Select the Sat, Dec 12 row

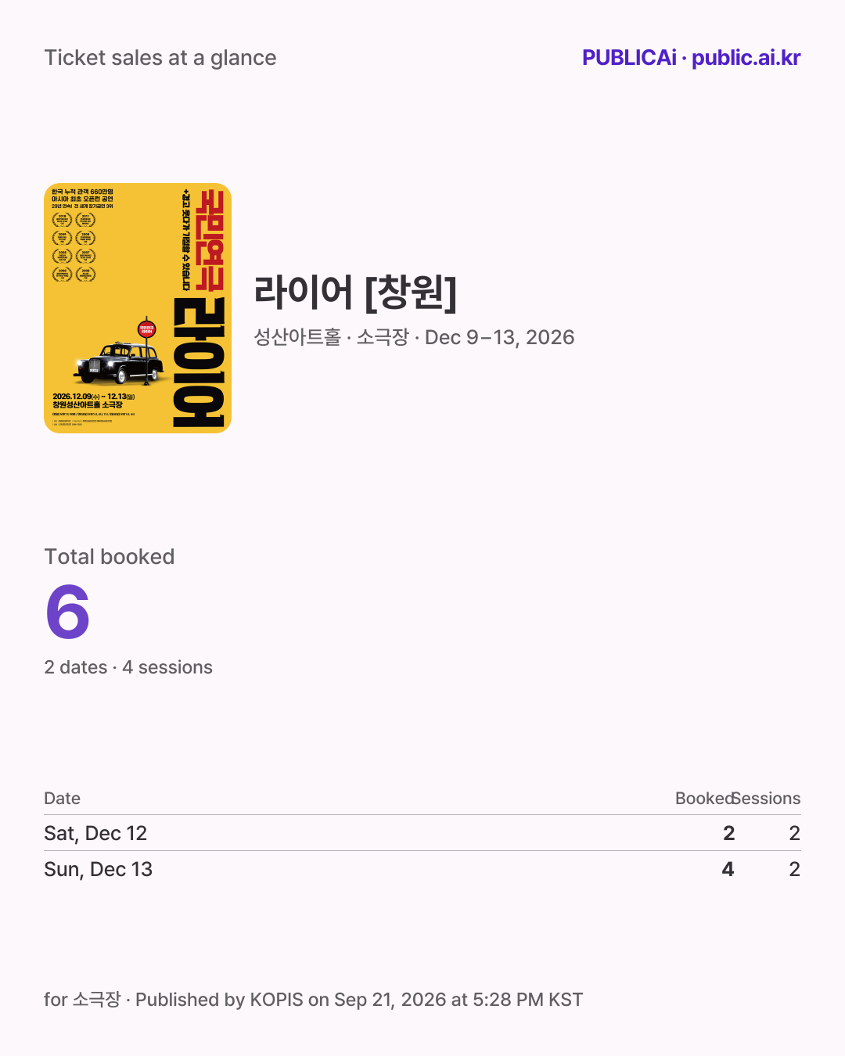[x=422, y=833]
